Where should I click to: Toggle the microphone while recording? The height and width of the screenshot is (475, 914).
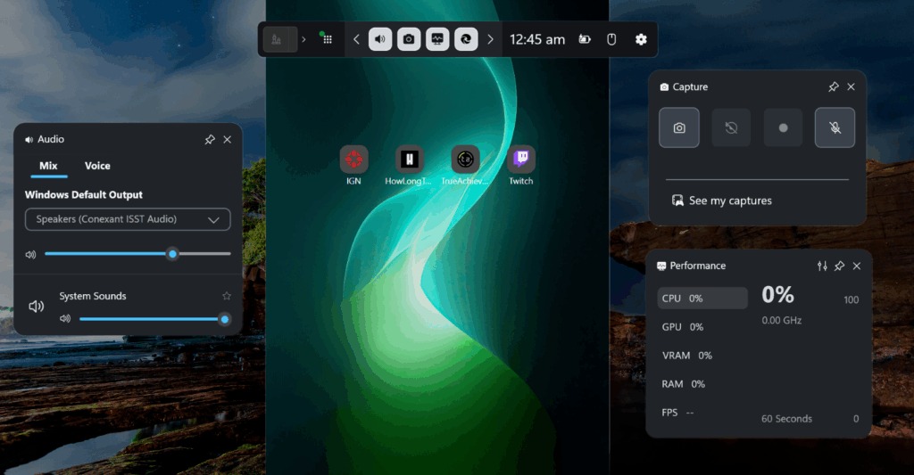835,127
